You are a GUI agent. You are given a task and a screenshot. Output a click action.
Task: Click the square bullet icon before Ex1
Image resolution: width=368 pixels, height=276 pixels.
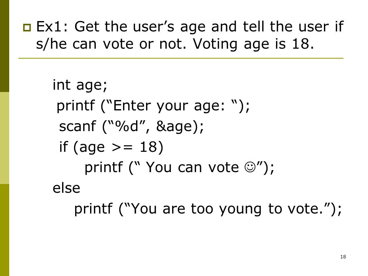[27, 28]
